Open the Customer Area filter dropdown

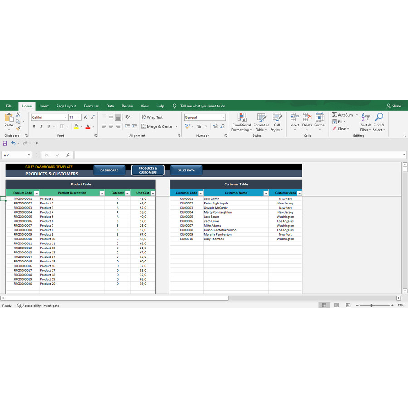coord(299,193)
